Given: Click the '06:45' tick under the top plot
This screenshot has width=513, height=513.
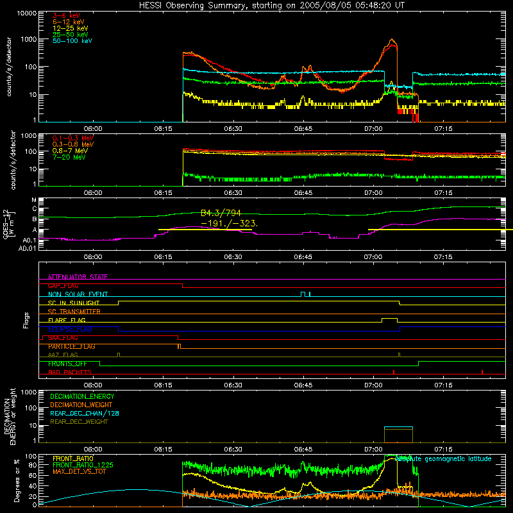Looking at the screenshot, I should (303, 129).
